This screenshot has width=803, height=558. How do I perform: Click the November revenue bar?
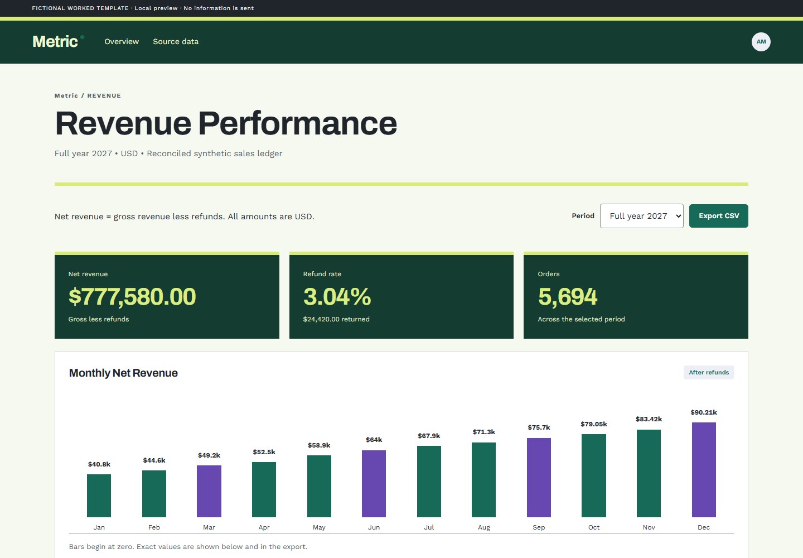649,473
